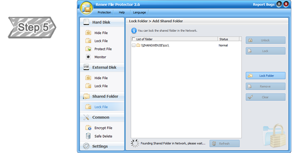
Task: Click the External Disk Lock File icon
Action: pos(88,86)
